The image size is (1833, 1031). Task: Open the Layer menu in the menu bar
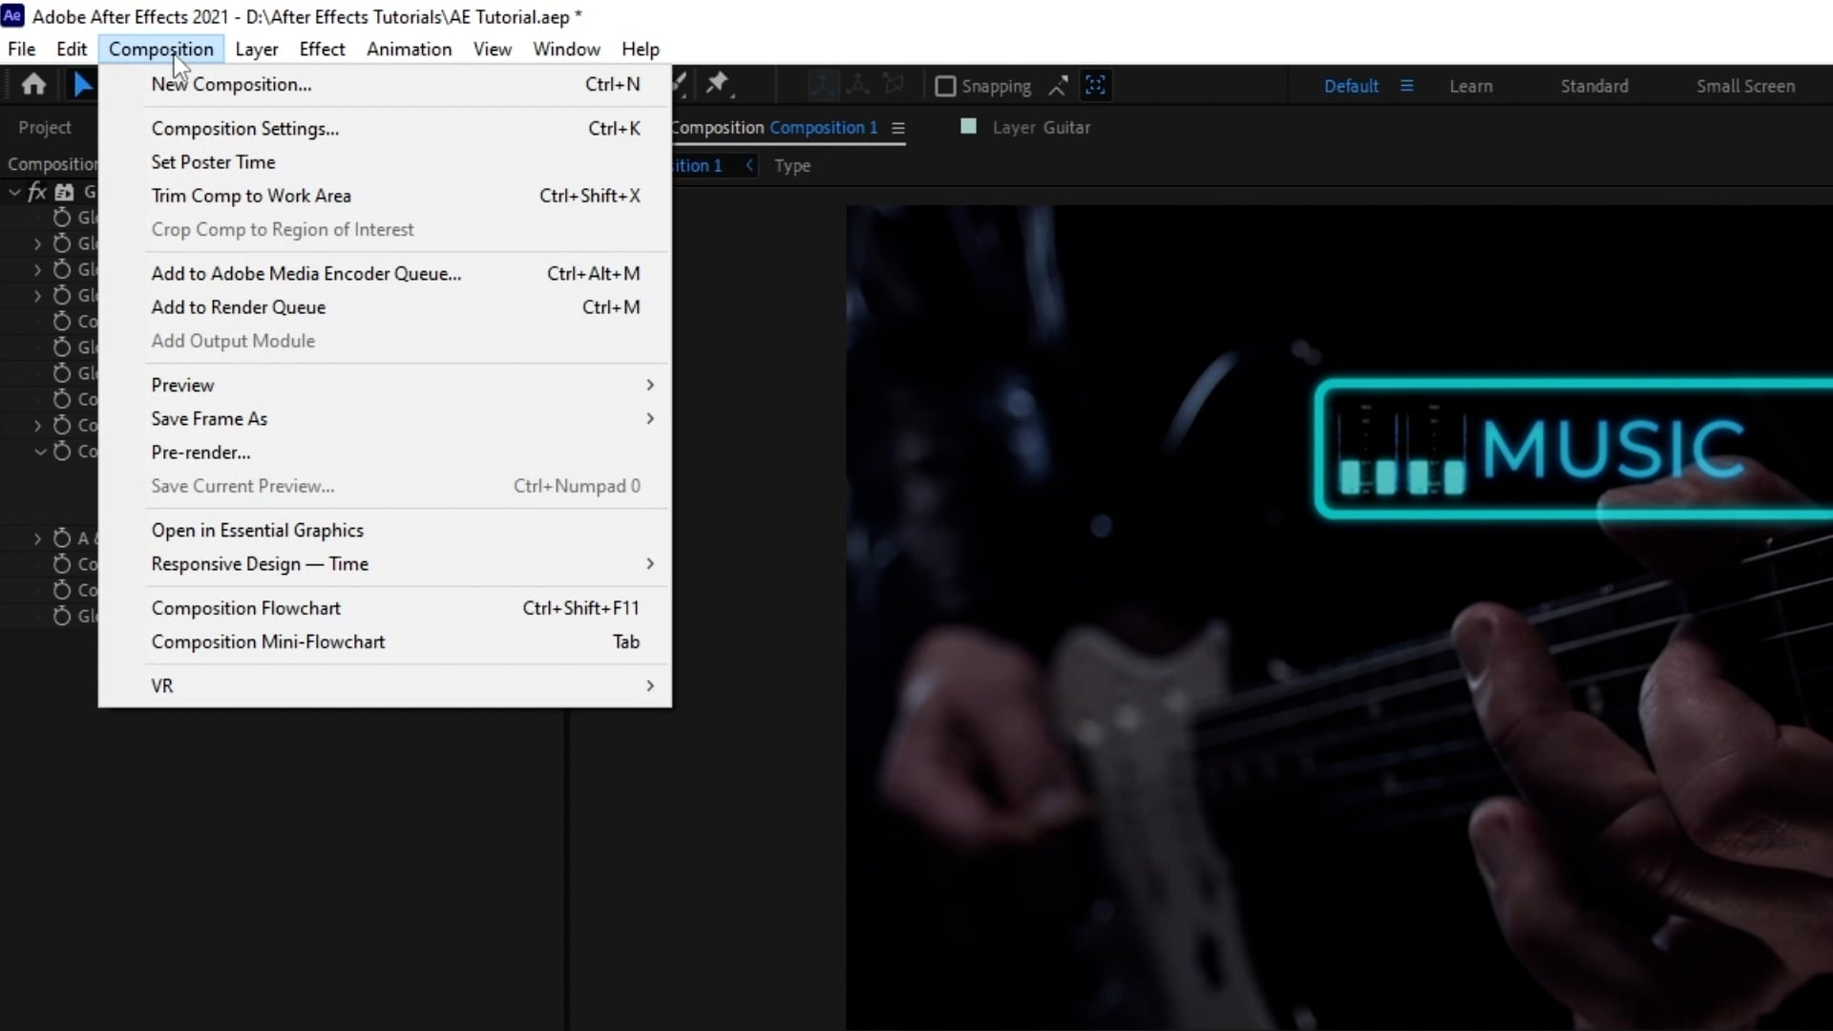coord(257,49)
